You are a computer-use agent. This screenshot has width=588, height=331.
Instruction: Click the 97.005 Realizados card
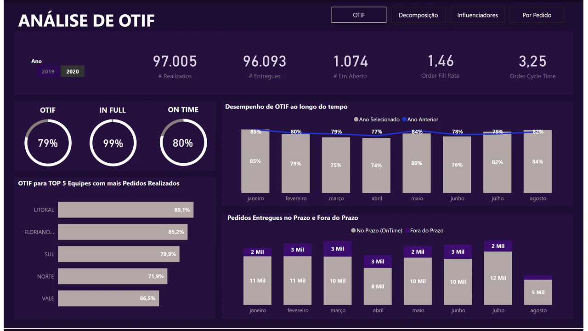(x=175, y=67)
